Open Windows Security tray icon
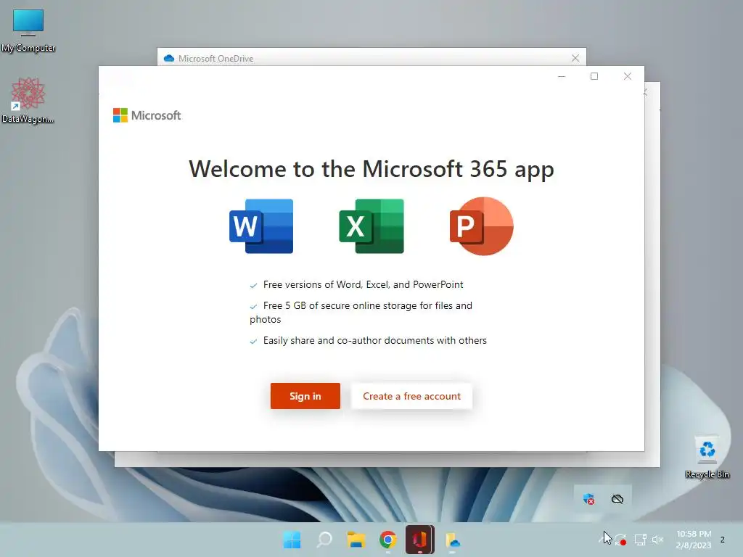The image size is (743, 557). point(589,499)
